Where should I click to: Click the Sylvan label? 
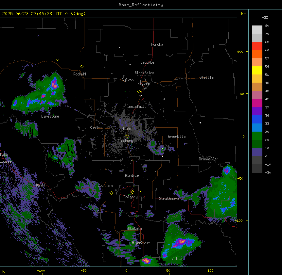click(x=128, y=80)
